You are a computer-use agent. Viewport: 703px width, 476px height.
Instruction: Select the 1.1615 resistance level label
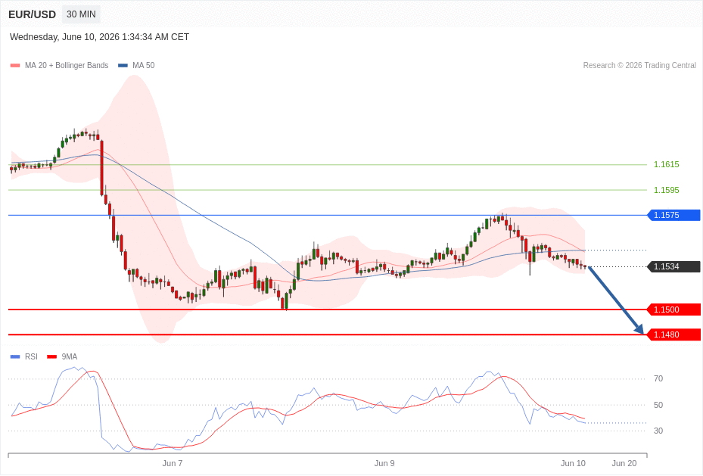[666, 164]
